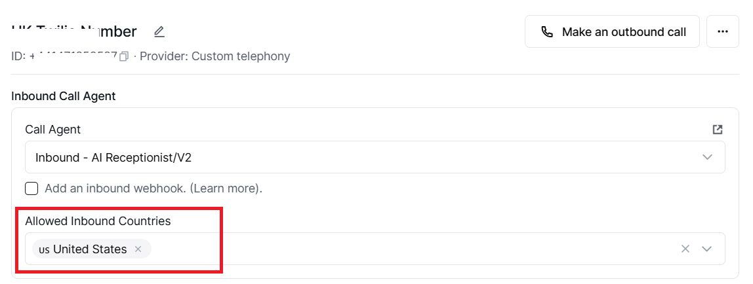Viewport: 753px width, 284px height.
Task: Remove the United States country chip
Action: coord(138,249)
